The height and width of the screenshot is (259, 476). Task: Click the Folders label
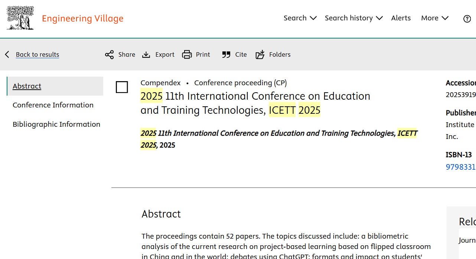click(x=280, y=54)
